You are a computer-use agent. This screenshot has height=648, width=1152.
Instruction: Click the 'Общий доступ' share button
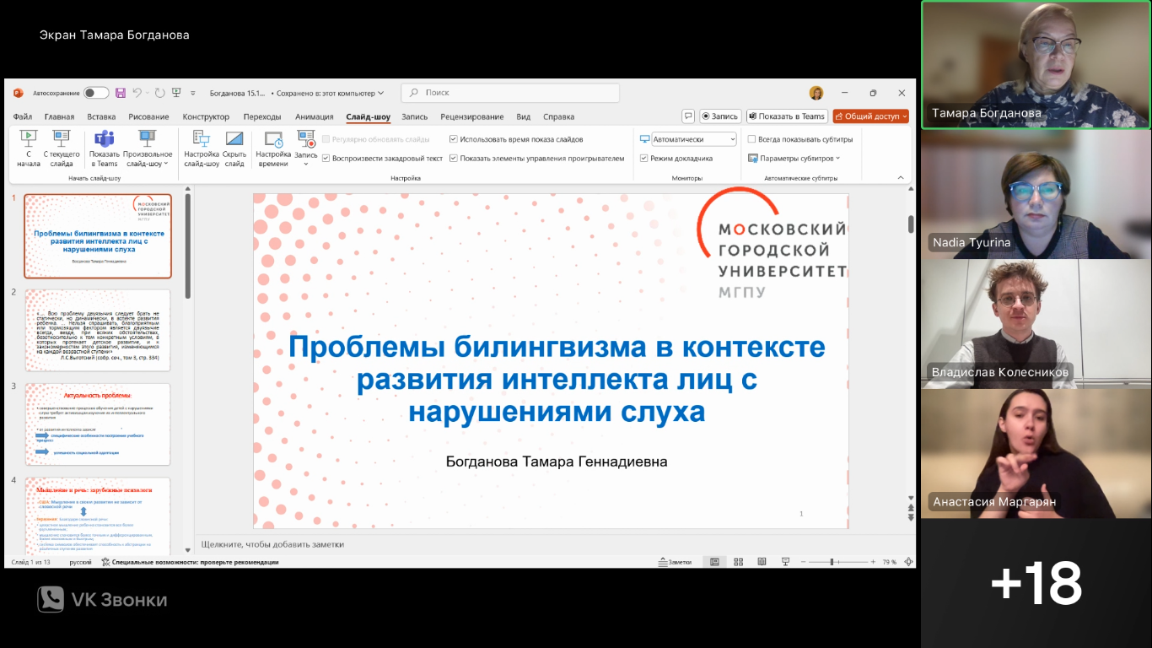coord(870,116)
